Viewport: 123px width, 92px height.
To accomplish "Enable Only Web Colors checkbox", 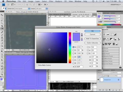I will pyautogui.click(x=37, y=65).
